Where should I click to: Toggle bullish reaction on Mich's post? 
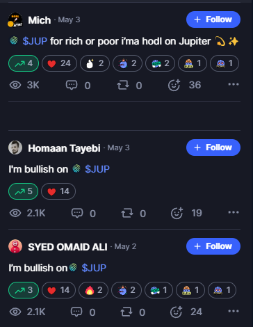[24, 63]
